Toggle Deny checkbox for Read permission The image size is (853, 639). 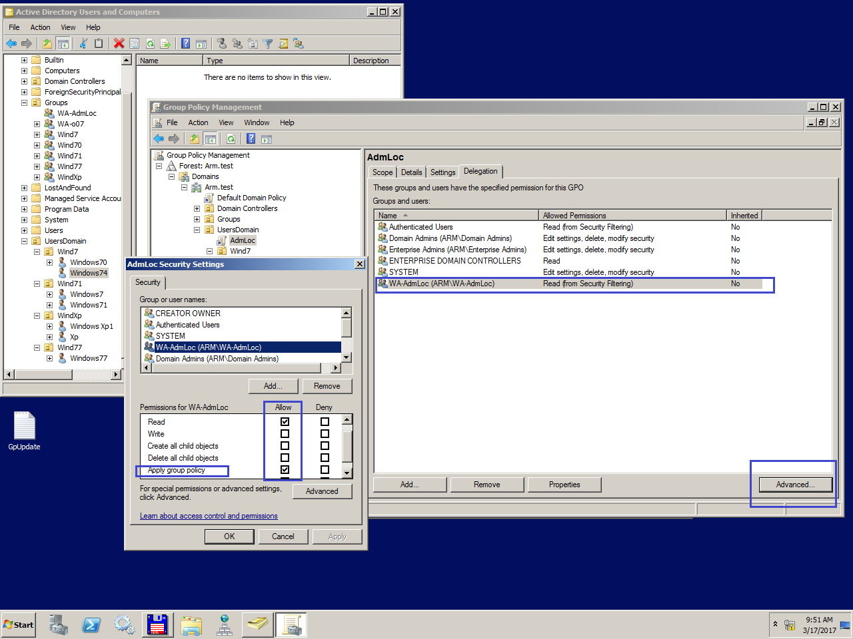pyautogui.click(x=325, y=421)
